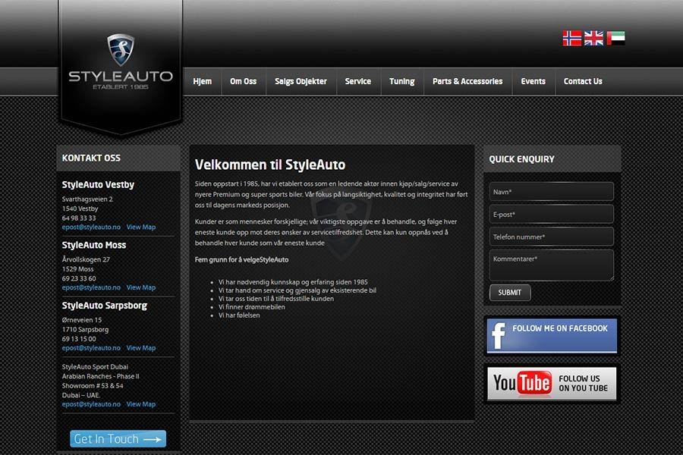Image resolution: width=683 pixels, height=455 pixels.
Task: Switch to the UK flag language
Action: (x=593, y=39)
